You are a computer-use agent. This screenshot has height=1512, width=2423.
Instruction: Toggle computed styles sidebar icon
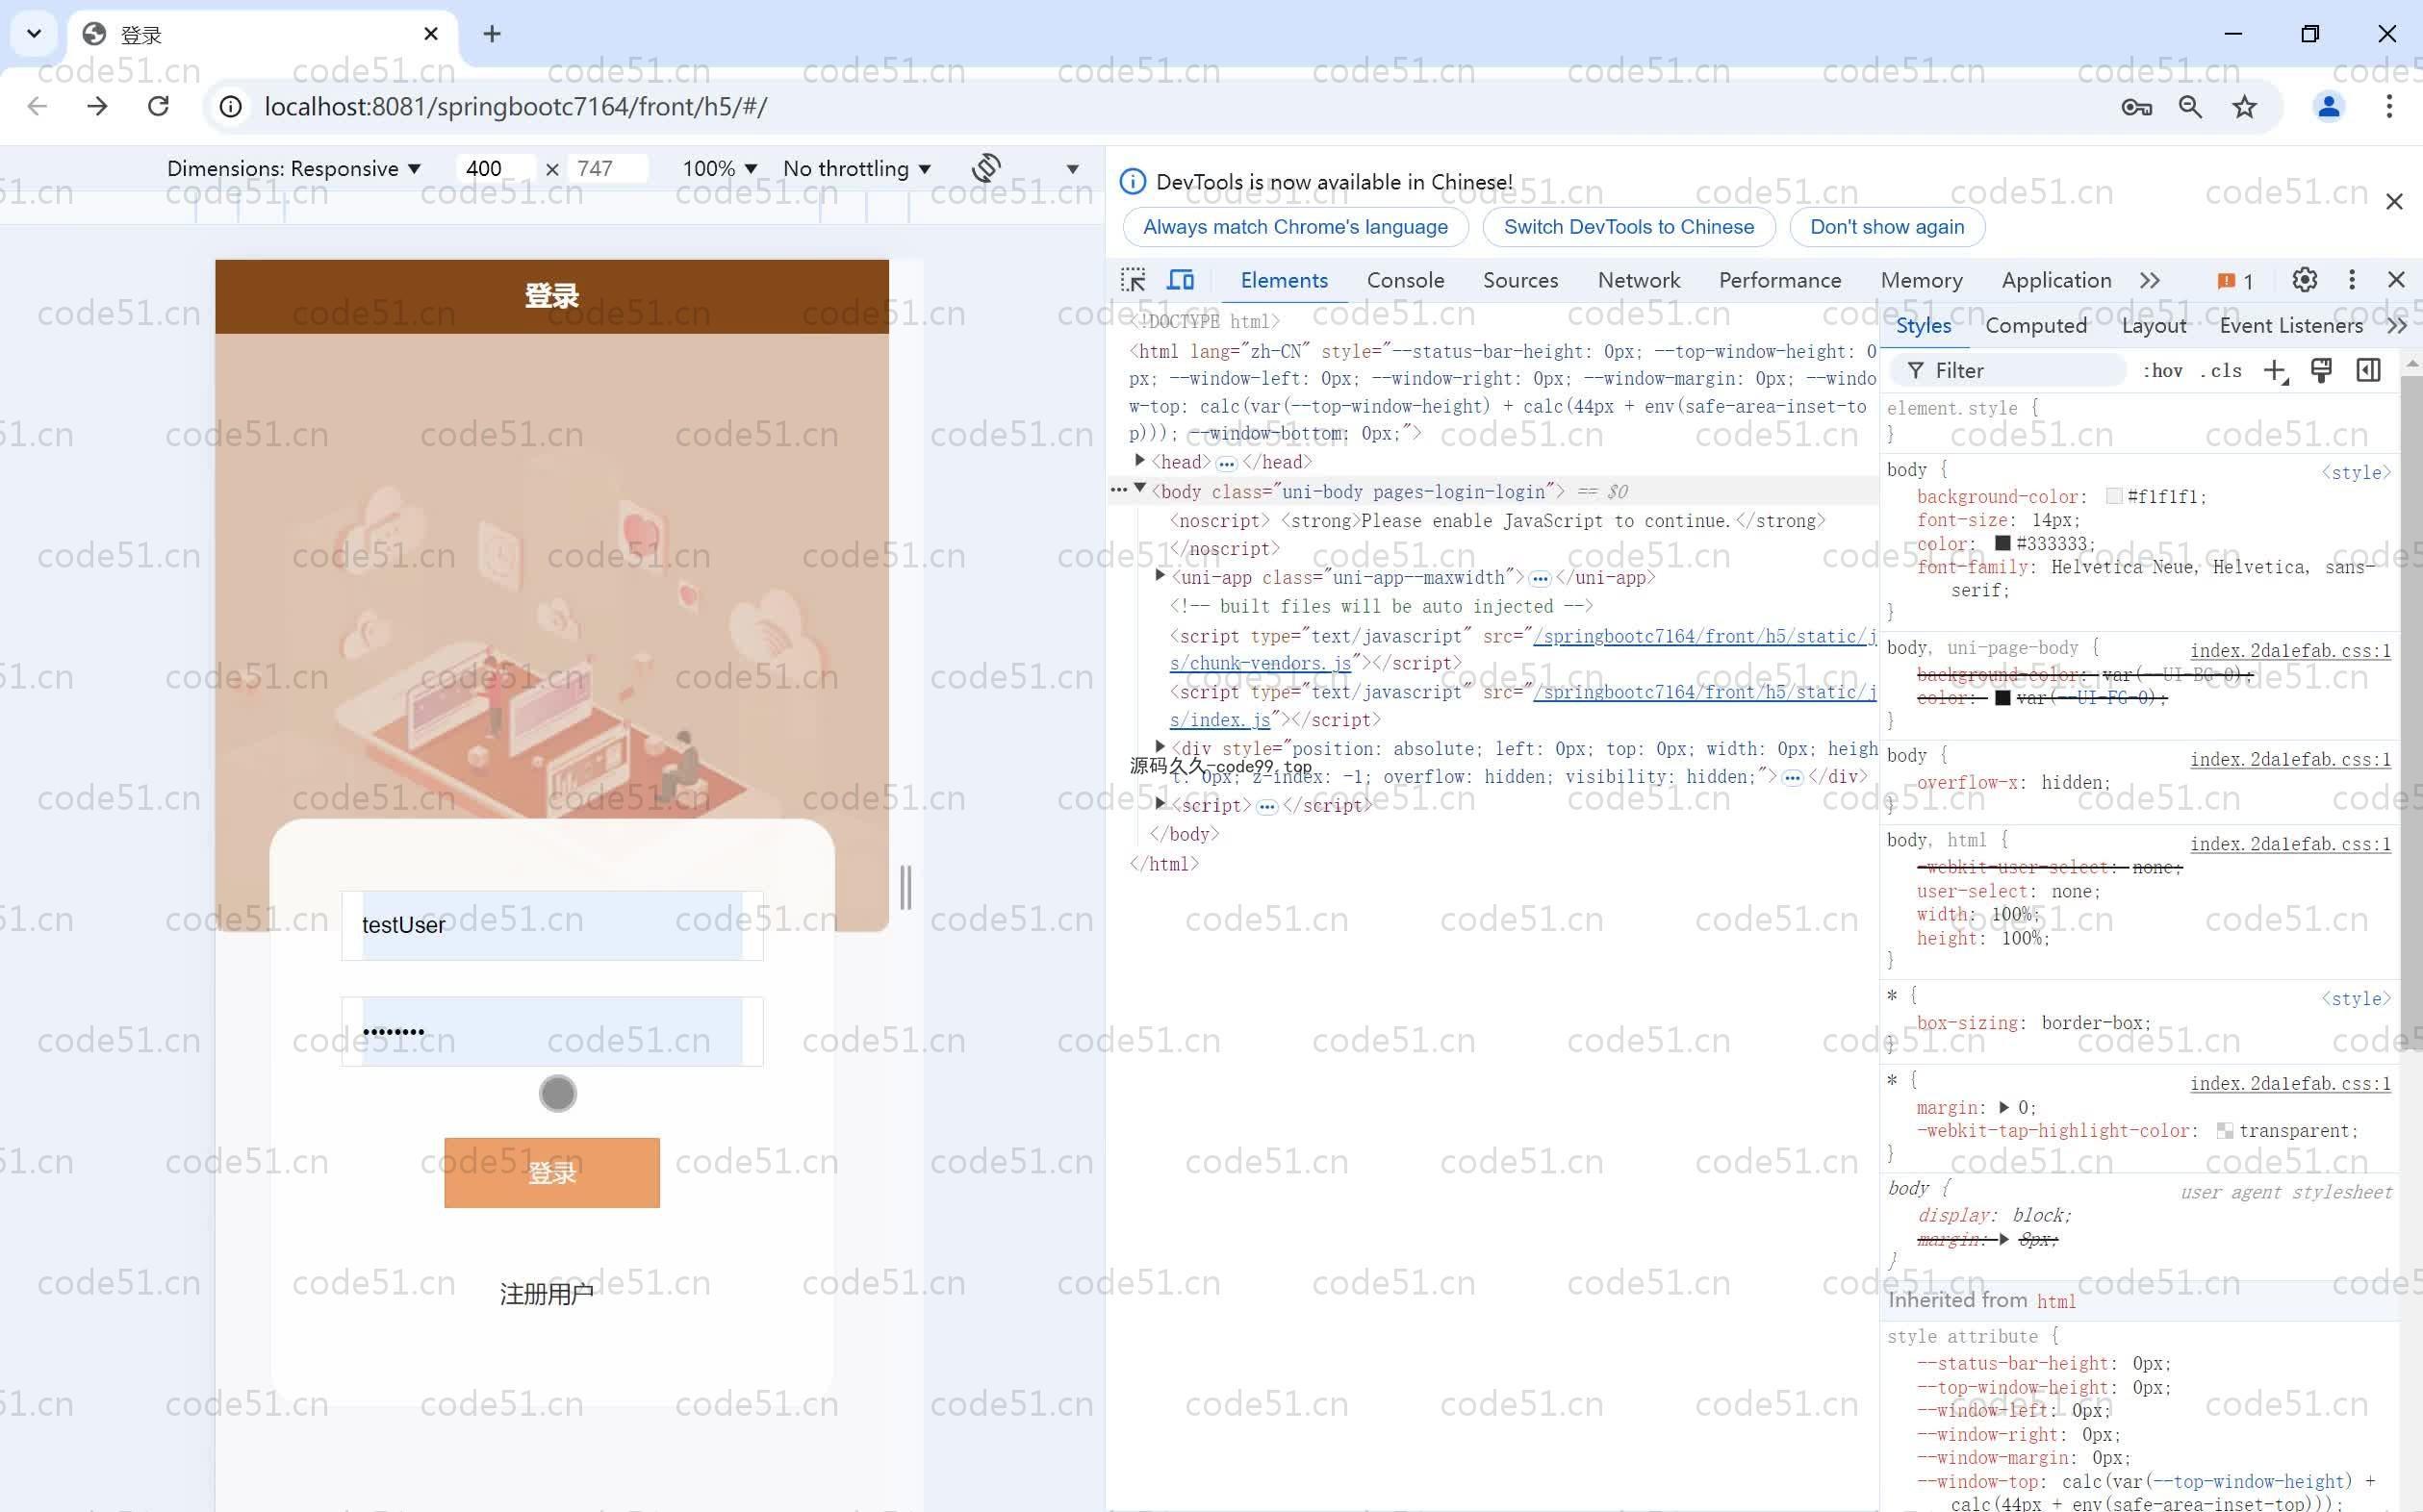[2368, 371]
